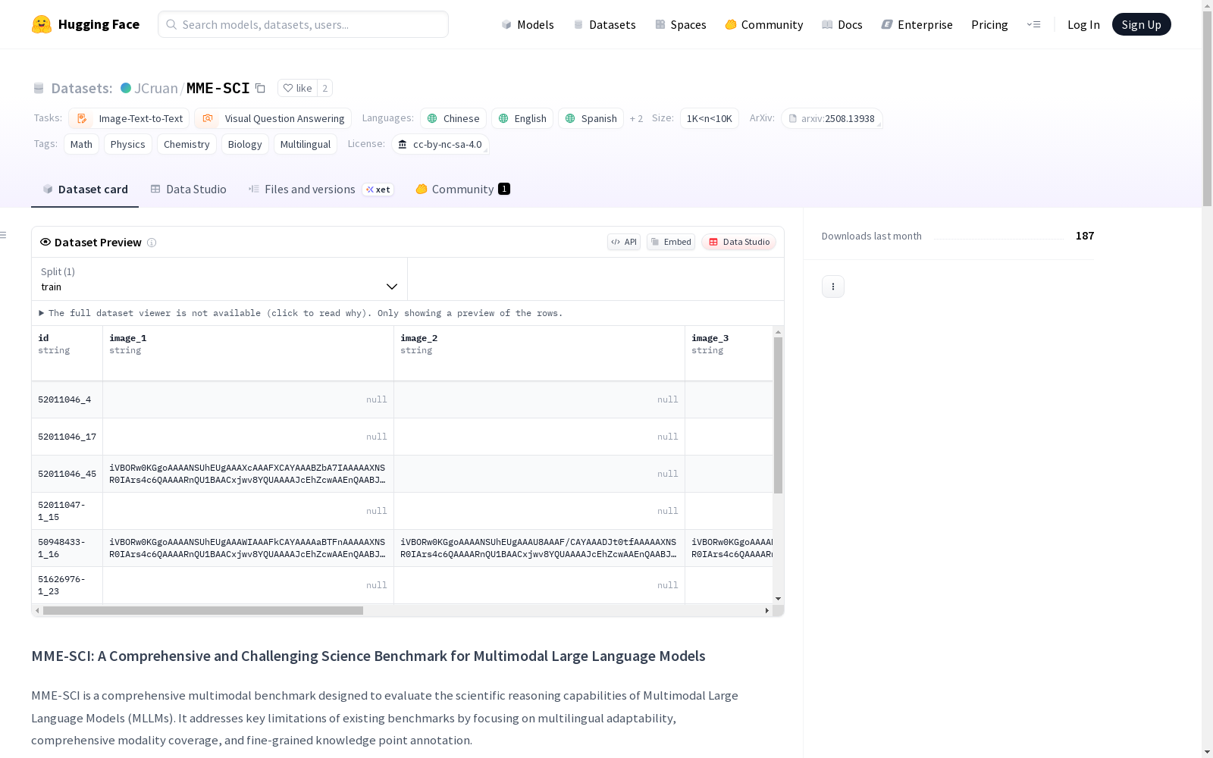
Task: Open the Enterprise page
Action: tap(917, 24)
